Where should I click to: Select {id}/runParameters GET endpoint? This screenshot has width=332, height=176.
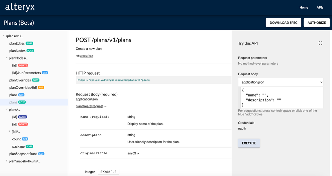(30, 73)
